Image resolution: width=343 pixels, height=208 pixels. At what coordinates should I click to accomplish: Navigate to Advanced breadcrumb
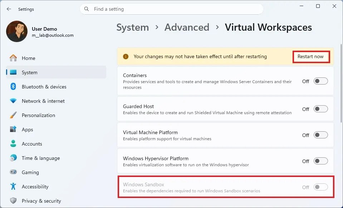[187, 27]
